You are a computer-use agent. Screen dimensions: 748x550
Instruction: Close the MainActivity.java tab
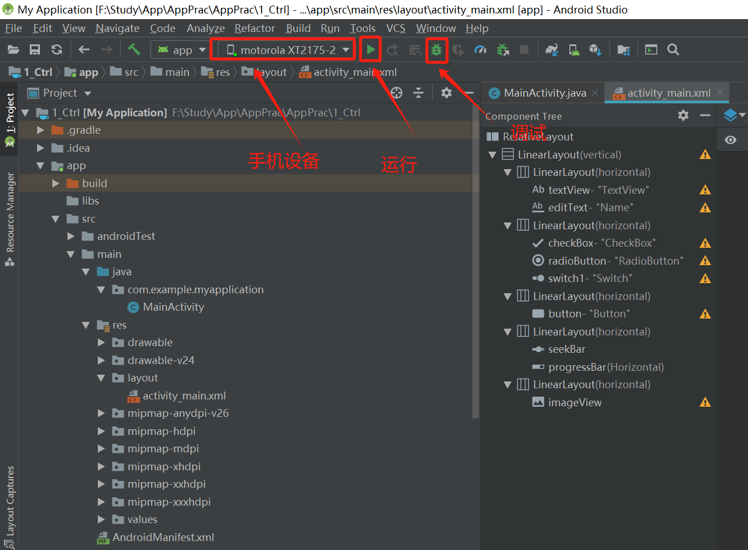[595, 93]
